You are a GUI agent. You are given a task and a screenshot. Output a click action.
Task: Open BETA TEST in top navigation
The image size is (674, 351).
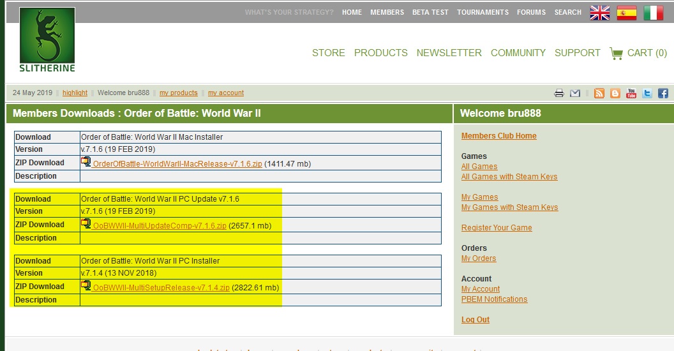[x=430, y=13]
